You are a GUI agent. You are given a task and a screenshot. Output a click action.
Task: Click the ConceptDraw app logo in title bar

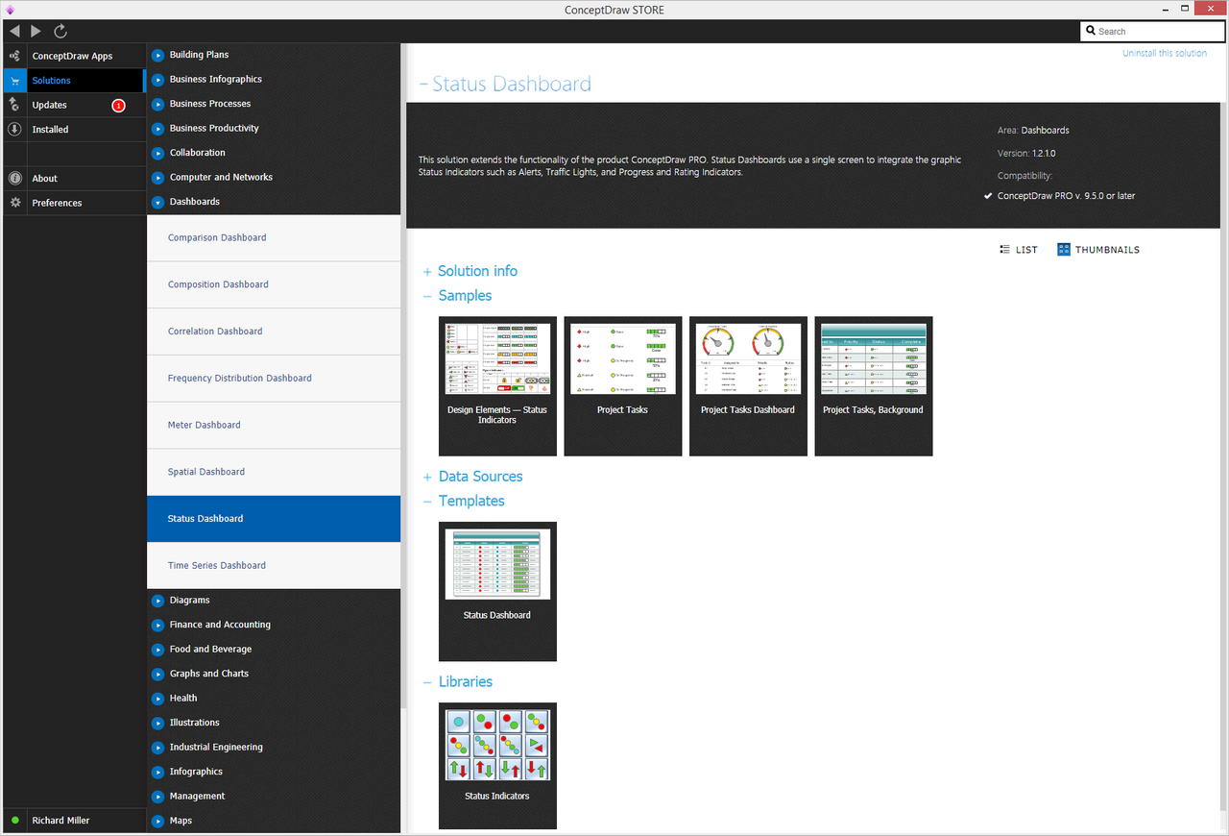pyautogui.click(x=10, y=10)
